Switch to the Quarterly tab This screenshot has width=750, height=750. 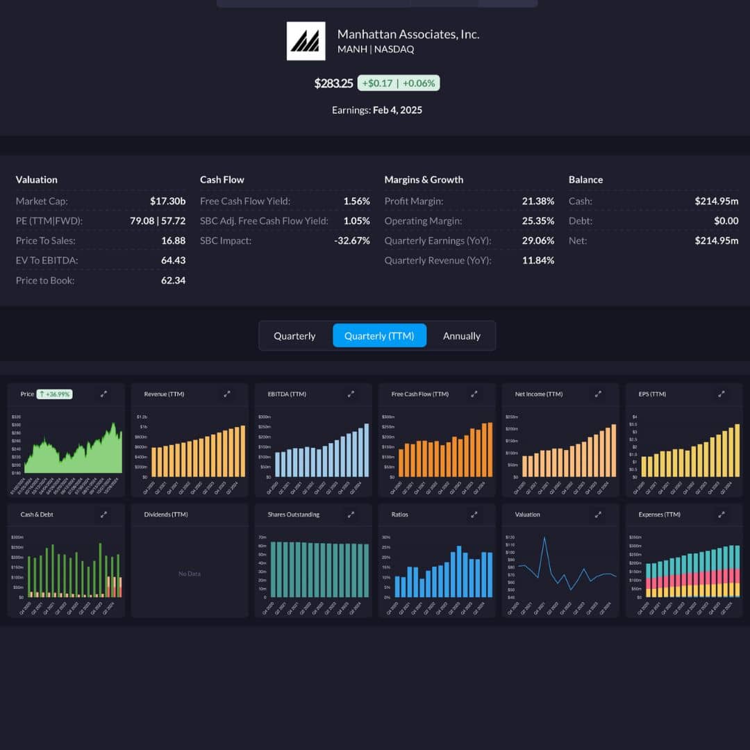click(x=294, y=336)
